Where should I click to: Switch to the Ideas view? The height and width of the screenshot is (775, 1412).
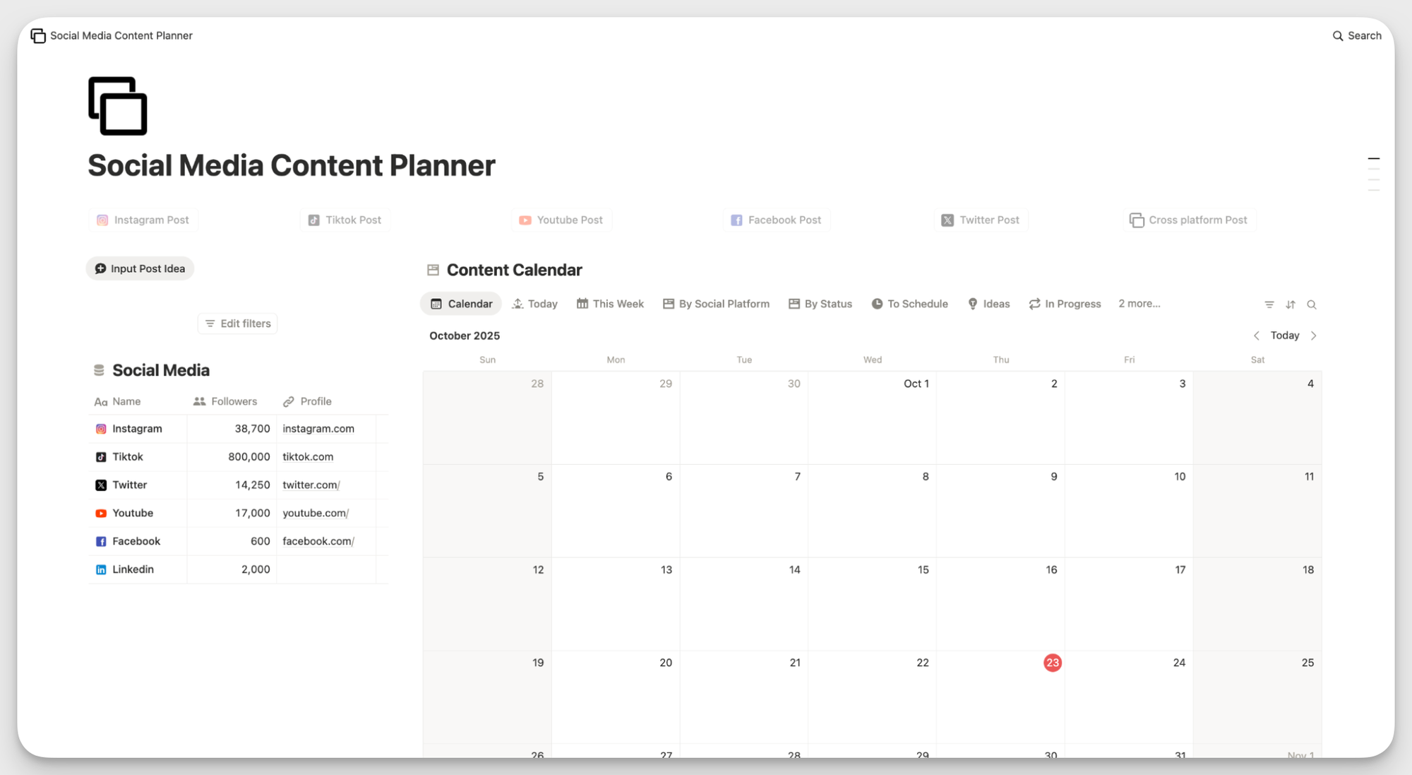point(988,303)
